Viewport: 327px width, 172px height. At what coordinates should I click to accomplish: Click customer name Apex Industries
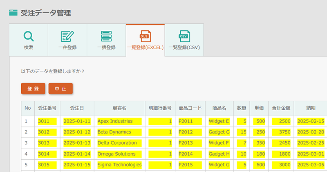pyautogui.click(x=119, y=121)
